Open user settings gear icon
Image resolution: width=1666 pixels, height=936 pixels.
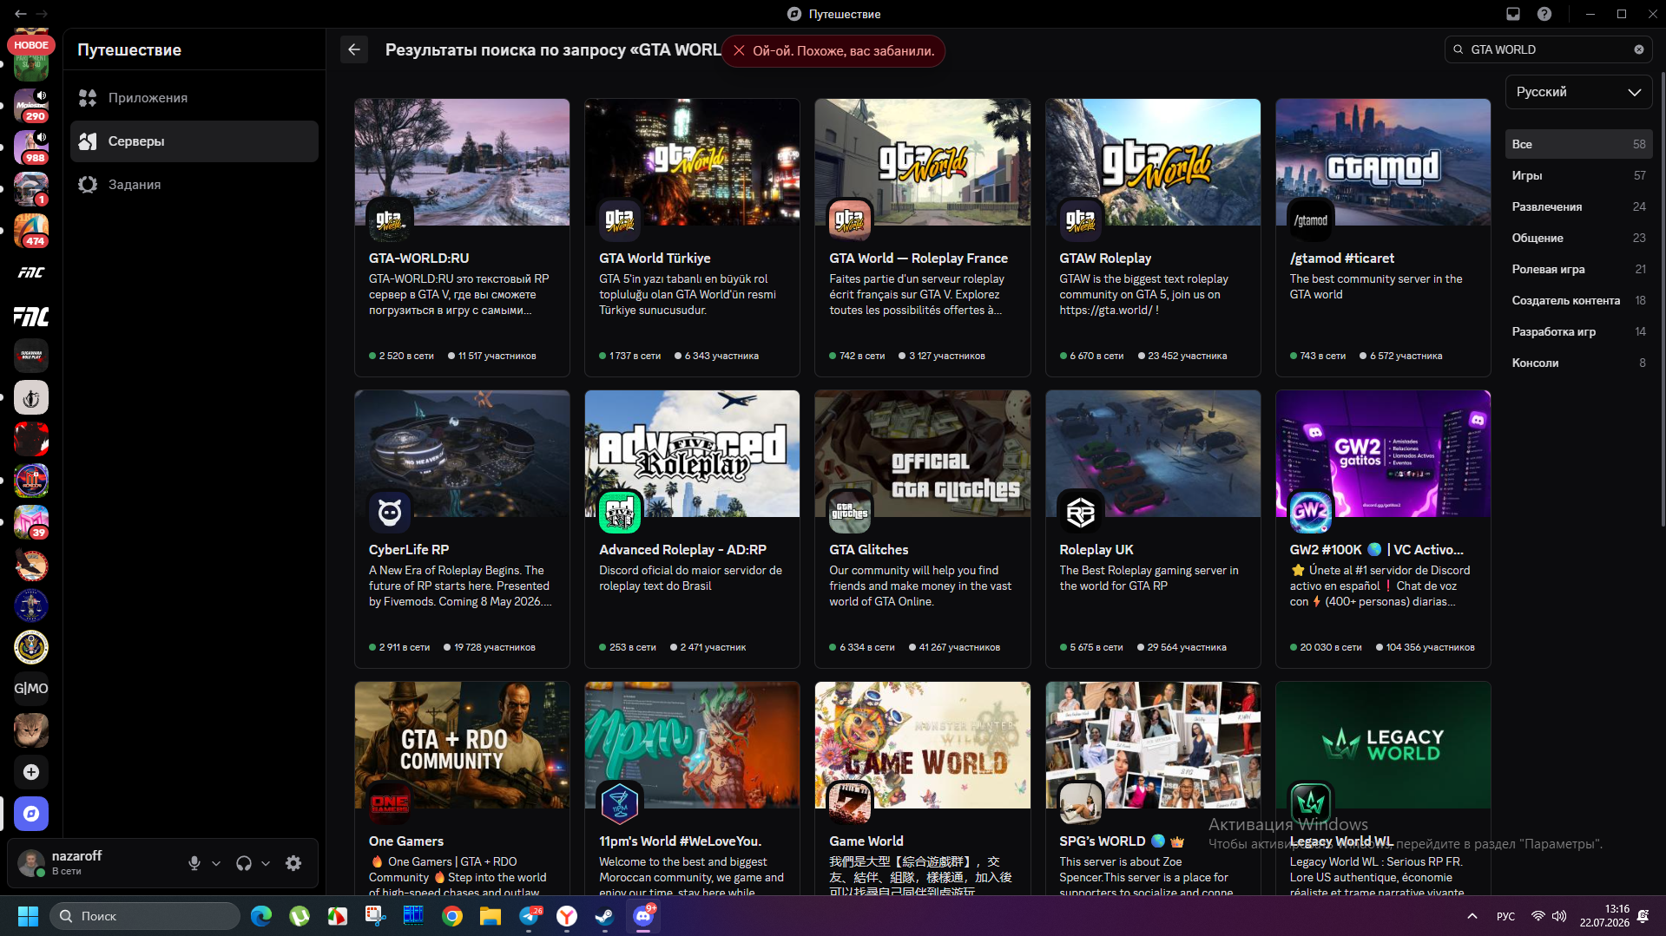tap(293, 863)
